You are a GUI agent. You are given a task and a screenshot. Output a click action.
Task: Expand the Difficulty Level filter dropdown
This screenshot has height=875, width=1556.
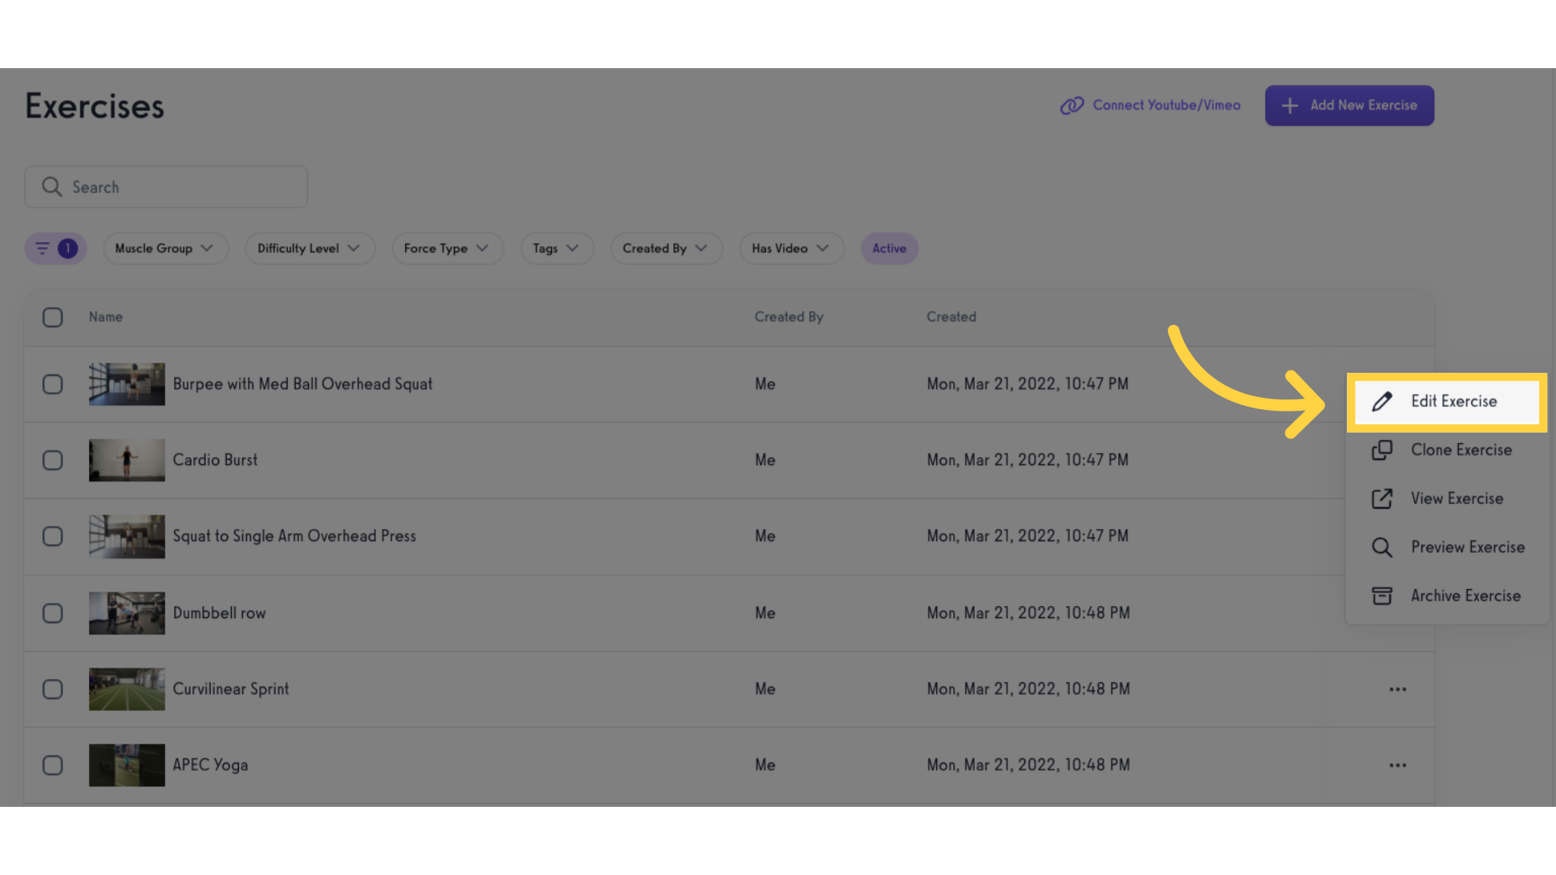pyautogui.click(x=310, y=249)
